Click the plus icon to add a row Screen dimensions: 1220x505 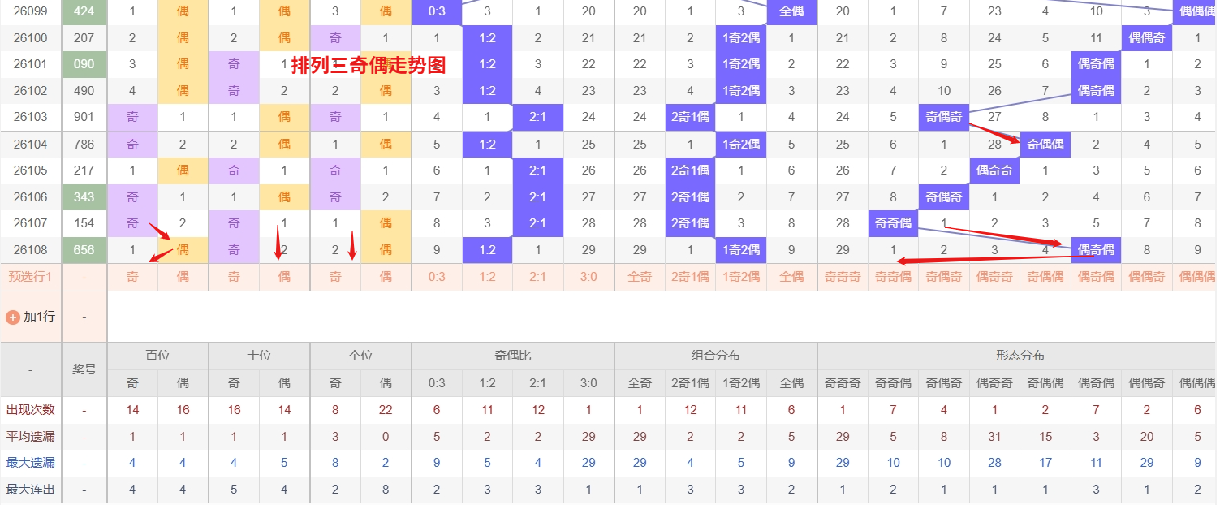[x=13, y=317]
